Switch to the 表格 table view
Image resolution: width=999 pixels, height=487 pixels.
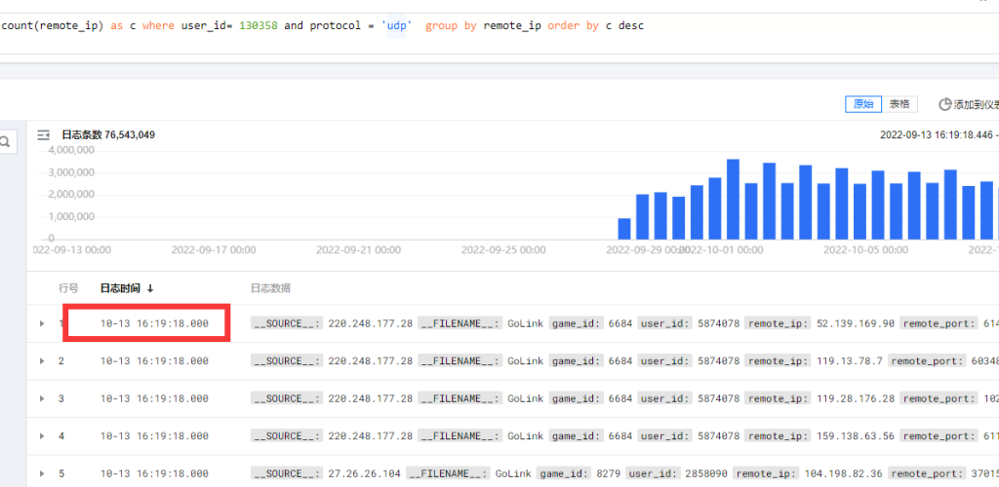click(899, 104)
